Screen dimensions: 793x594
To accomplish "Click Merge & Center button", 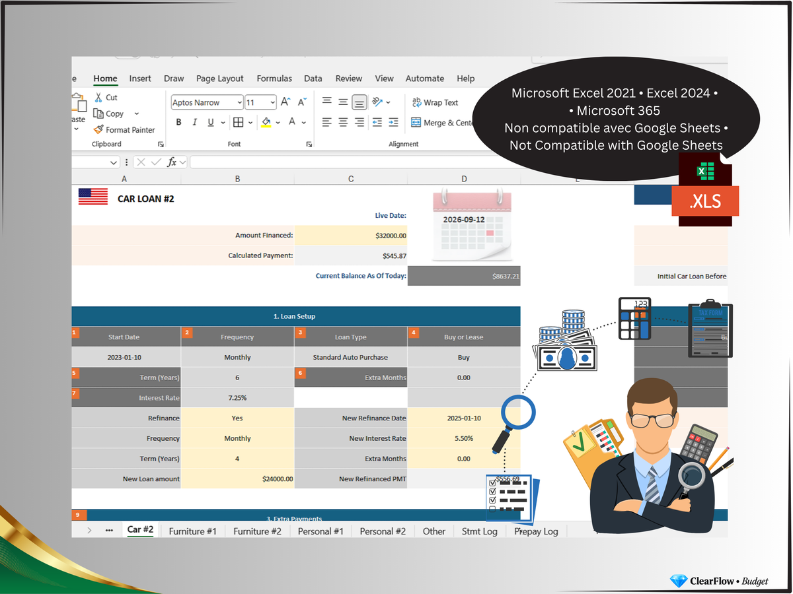I will [443, 123].
